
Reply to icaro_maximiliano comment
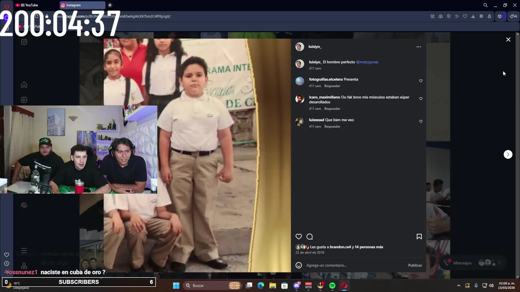click(x=332, y=109)
